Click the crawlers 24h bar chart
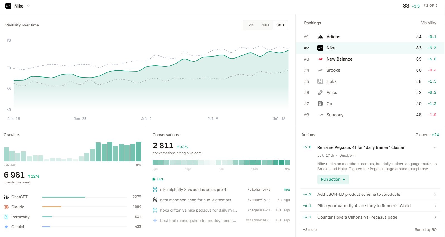 click(73, 152)
